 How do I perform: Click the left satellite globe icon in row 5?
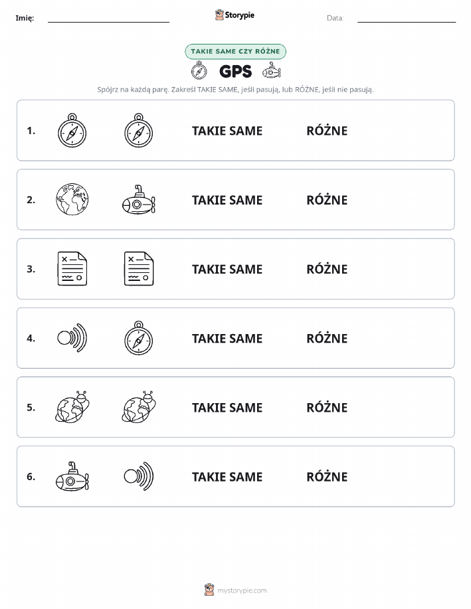click(x=72, y=407)
